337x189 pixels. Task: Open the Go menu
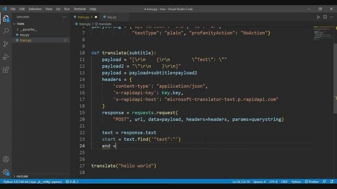click(x=58, y=9)
